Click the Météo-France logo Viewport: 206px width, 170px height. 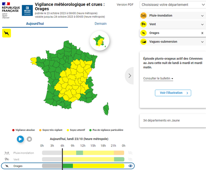pyautogui.click(x=27, y=10)
